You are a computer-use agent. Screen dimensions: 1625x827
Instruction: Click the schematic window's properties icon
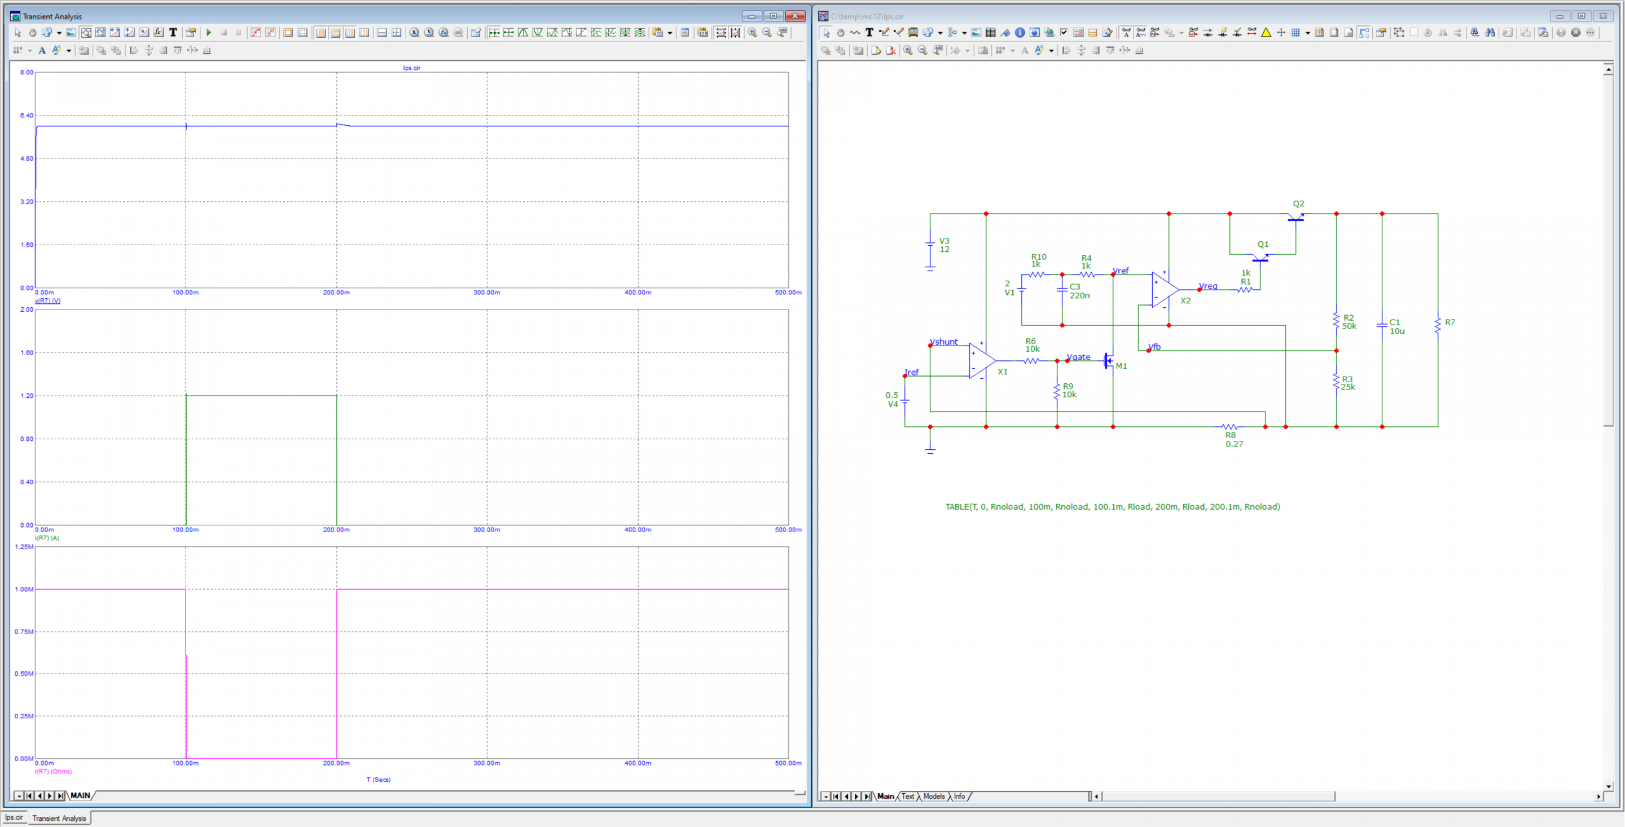[1381, 32]
